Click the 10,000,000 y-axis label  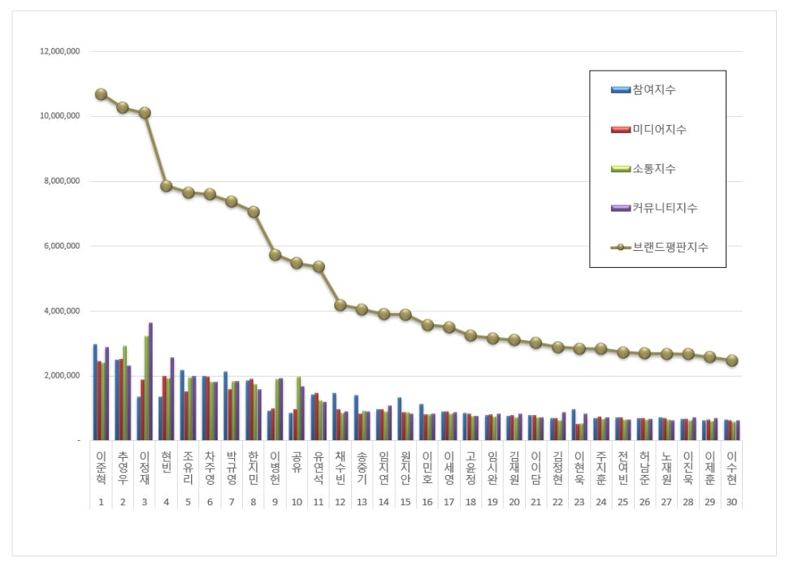point(59,115)
